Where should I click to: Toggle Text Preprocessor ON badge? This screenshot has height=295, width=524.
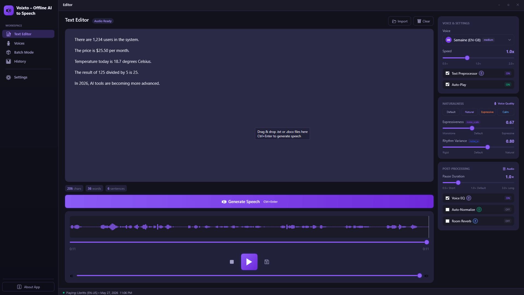[508, 73]
